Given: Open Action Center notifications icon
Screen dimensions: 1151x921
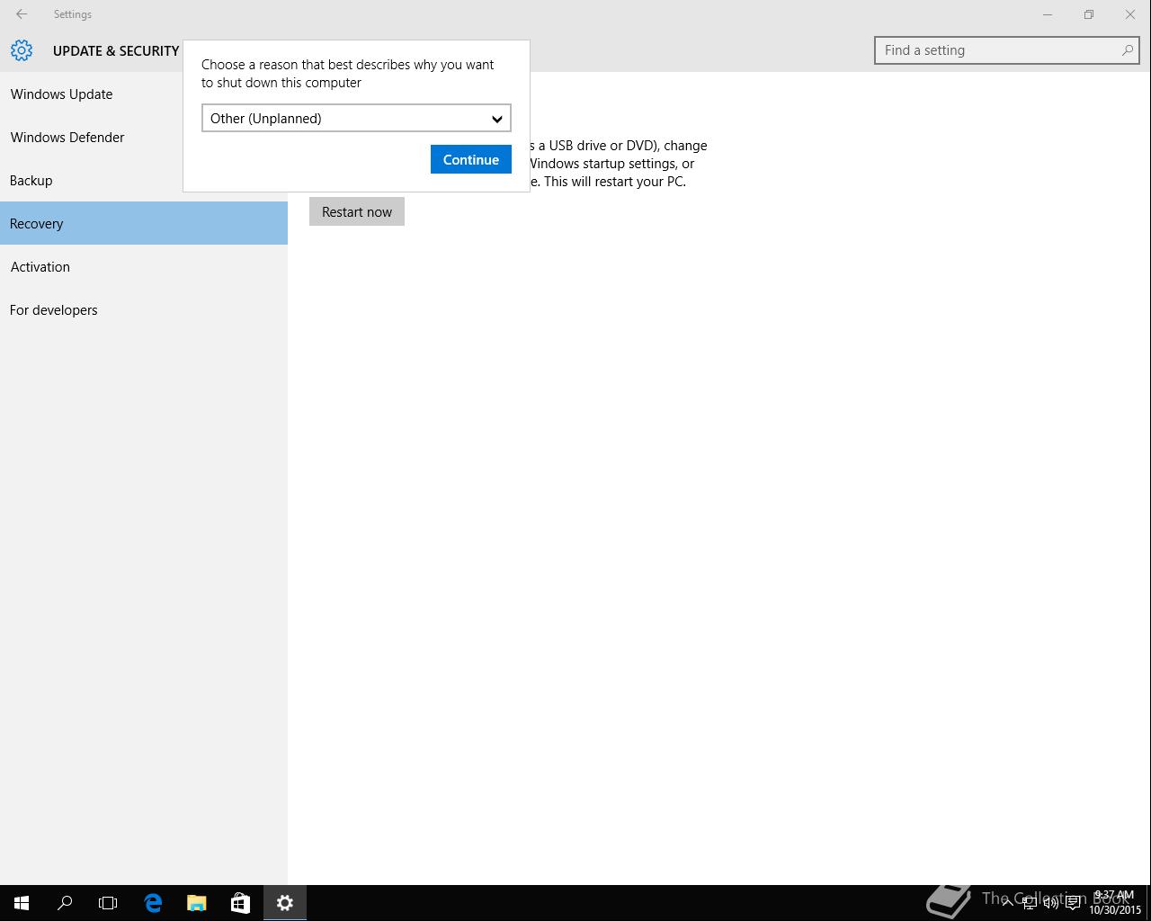Looking at the screenshot, I should click(1073, 903).
